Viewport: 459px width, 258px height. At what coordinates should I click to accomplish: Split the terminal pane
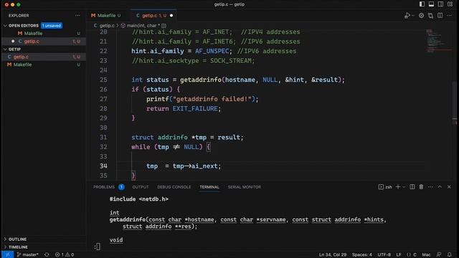tap(412, 187)
